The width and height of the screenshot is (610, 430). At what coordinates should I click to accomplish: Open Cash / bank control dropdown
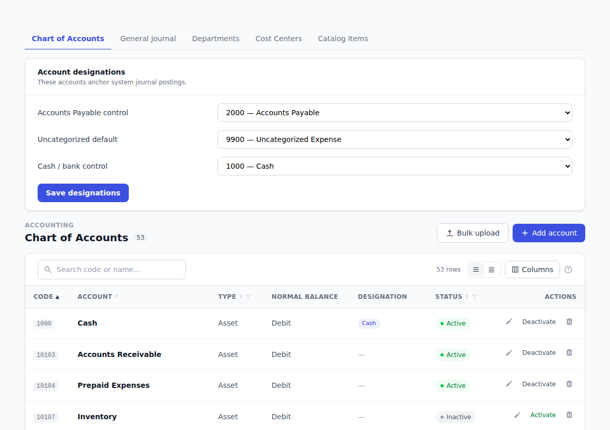point(395,166)
